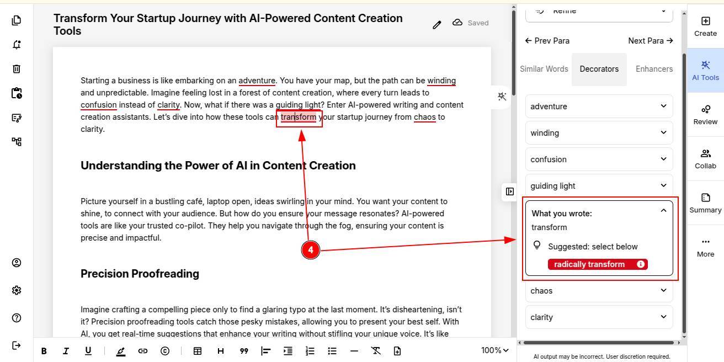Toggle italic formatting
The width and height of the screenshot is (724, 362).
pos(66,351)
